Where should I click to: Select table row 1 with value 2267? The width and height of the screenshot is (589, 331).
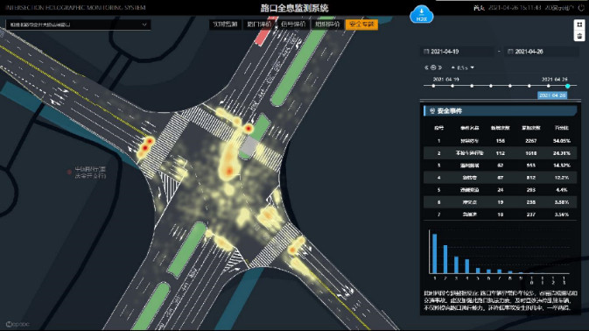(x=500, y=141)
